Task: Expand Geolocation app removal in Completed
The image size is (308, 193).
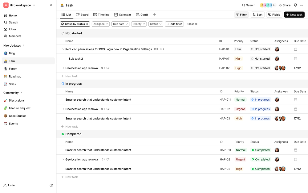Action: coord(63,160)
